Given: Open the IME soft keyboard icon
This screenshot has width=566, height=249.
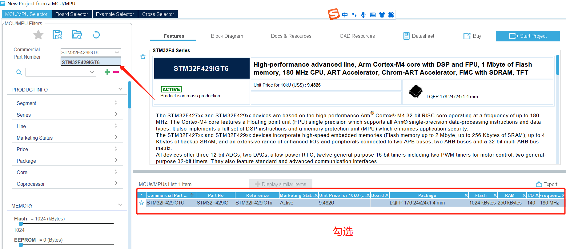Looking at the screenshot, I should point(373,15).
